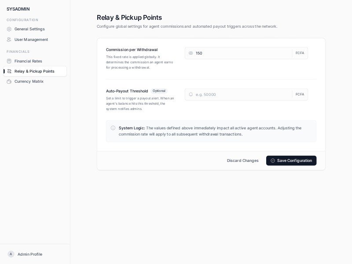
Task: Click the bell icon in threshold field
Action: coord(191,95)
